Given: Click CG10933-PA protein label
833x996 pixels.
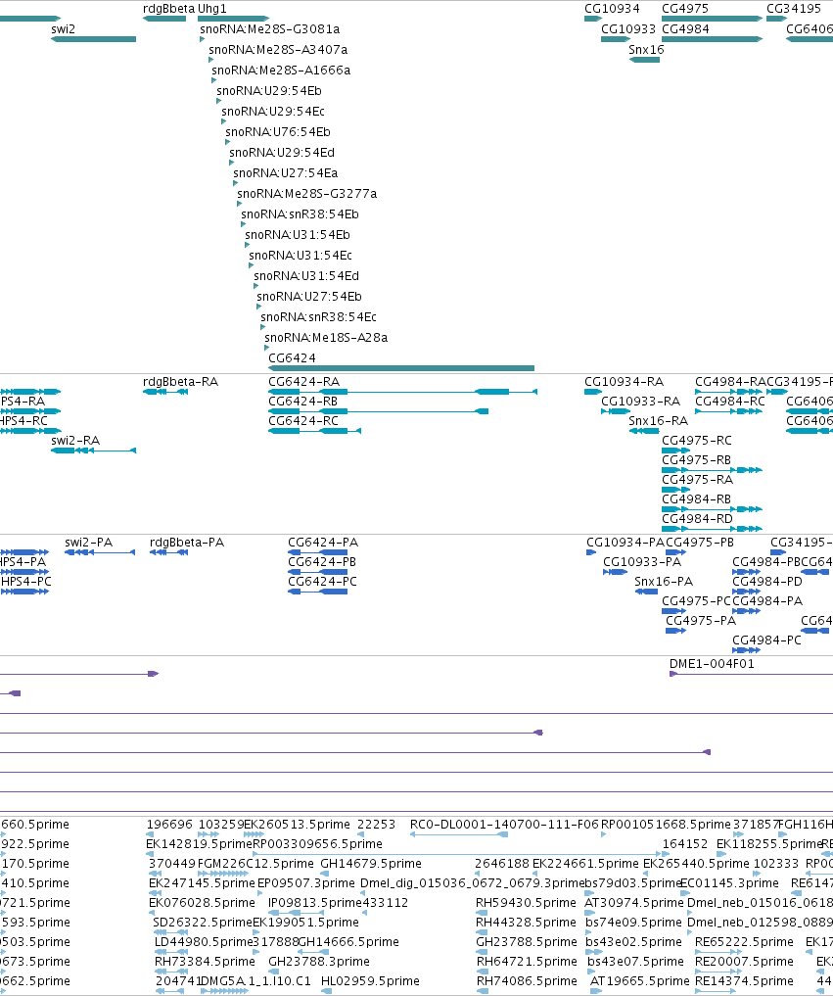Looking at the screenshot, I should click(642, 562).
